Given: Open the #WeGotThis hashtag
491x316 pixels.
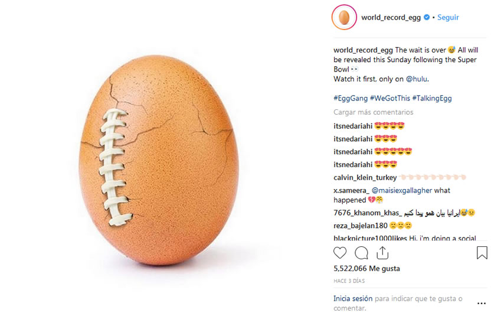Looking at the screenshot, I should coord(390,98).
